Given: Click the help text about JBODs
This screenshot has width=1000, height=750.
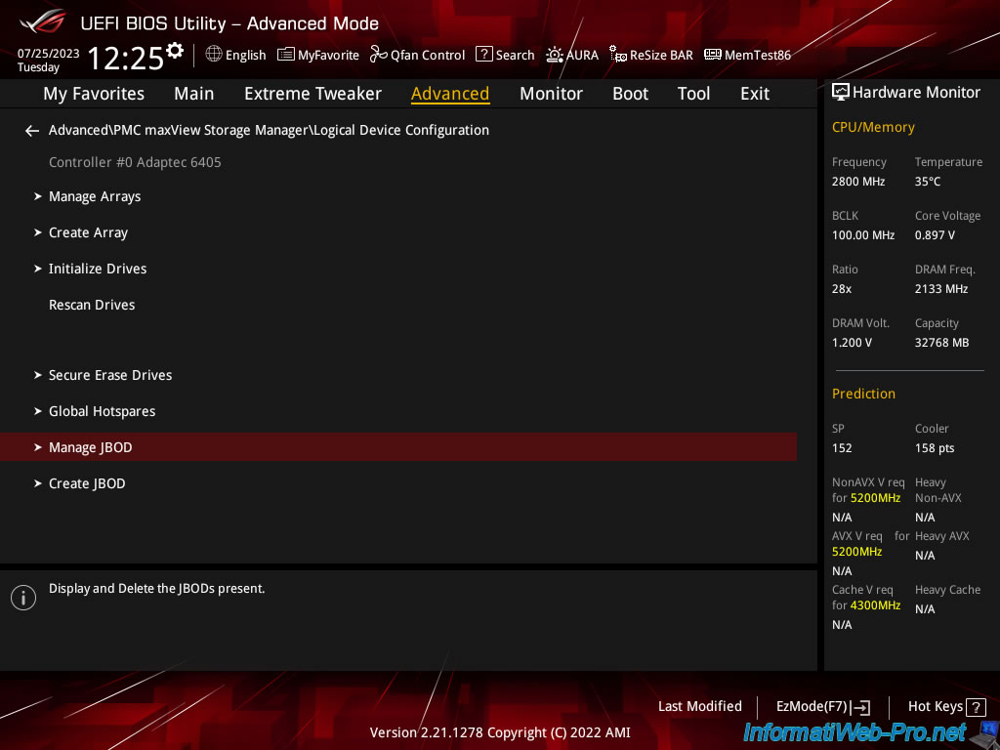Looking at the screenshot, I should [x=157, y=588].
